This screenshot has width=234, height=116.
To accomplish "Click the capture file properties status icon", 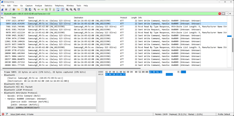I will click(7, 114).
